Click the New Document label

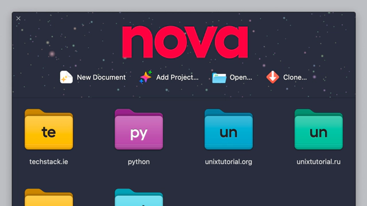(x=101, y=77)
